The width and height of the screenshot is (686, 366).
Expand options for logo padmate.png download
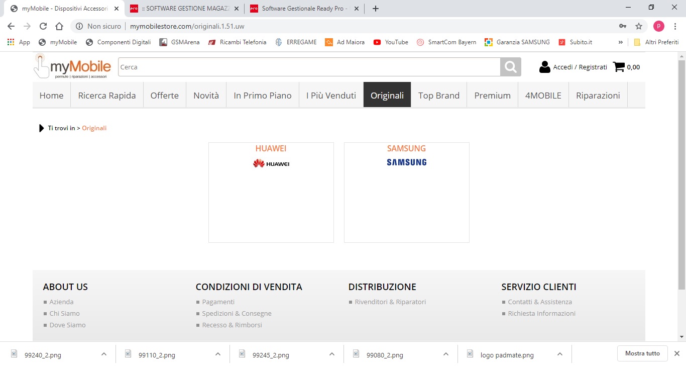[560, 354]
